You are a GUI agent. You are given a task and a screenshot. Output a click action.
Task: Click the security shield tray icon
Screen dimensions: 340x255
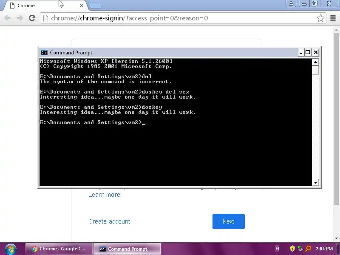click(x=292, y=249)
